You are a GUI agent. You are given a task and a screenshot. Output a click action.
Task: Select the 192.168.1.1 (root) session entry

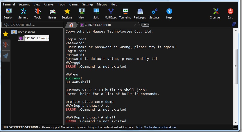coord(37,38)
